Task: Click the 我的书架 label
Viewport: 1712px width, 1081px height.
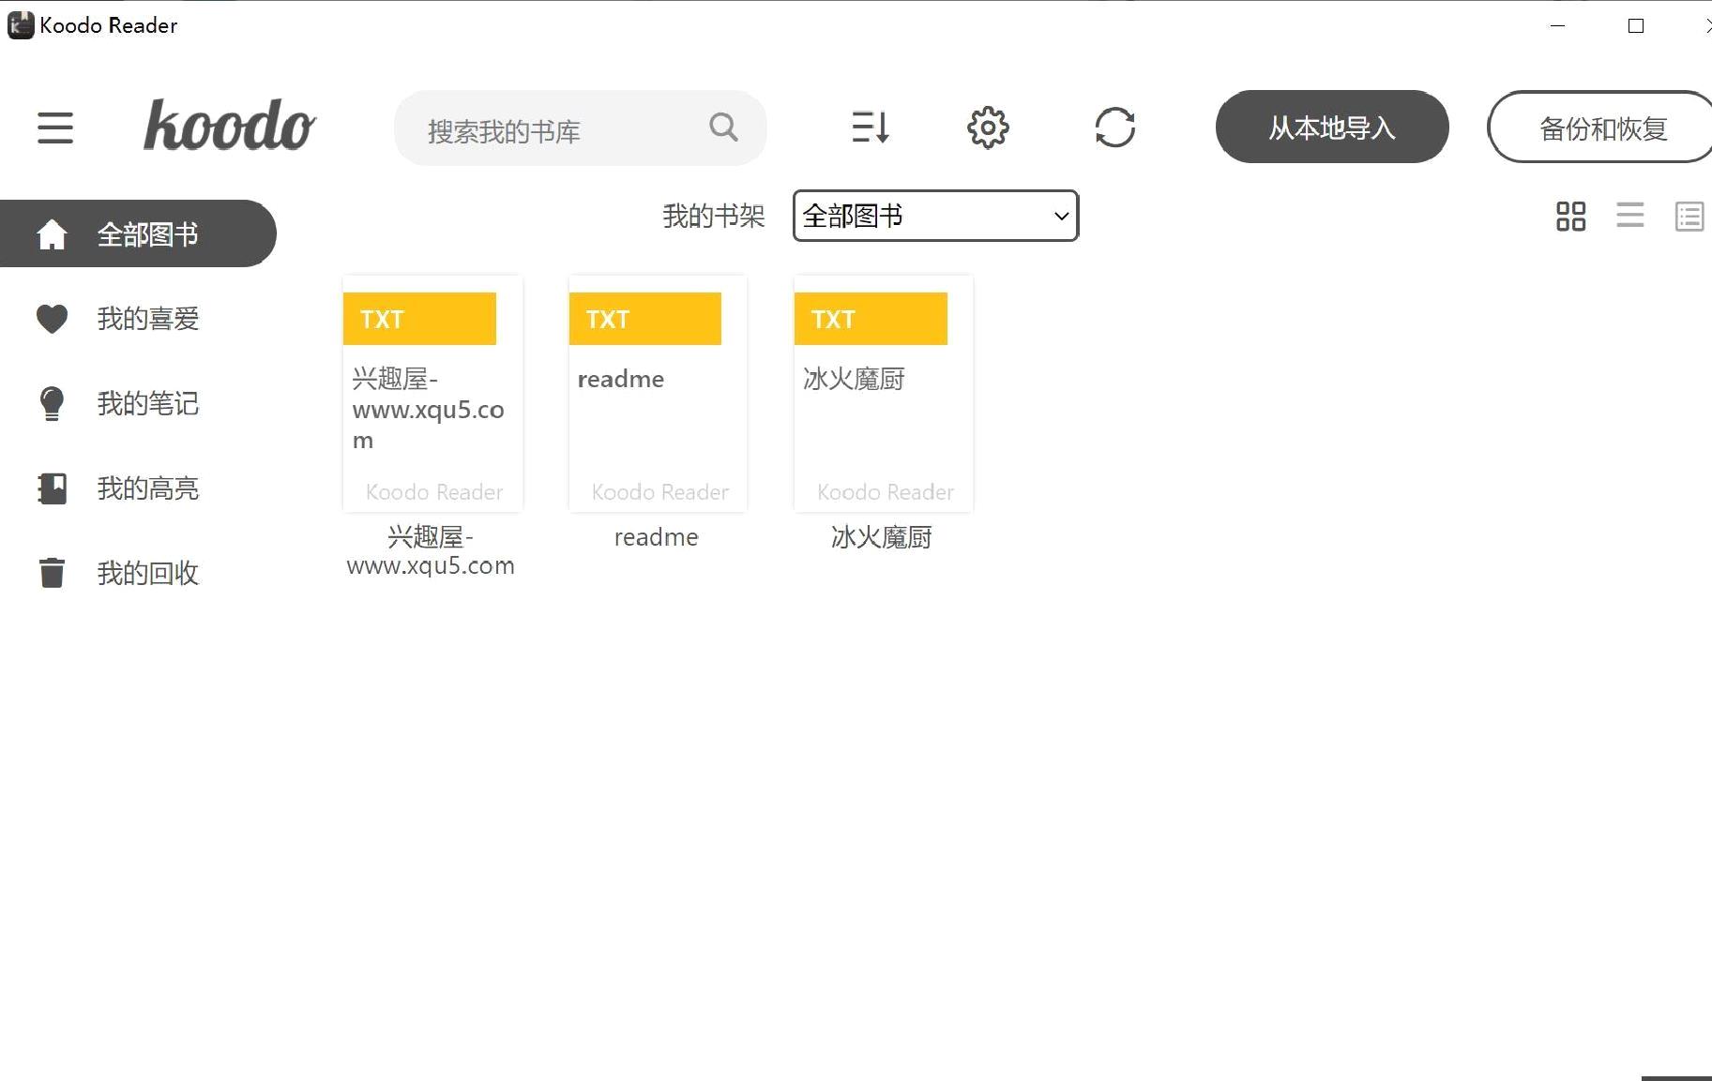Action: point(714,217)
